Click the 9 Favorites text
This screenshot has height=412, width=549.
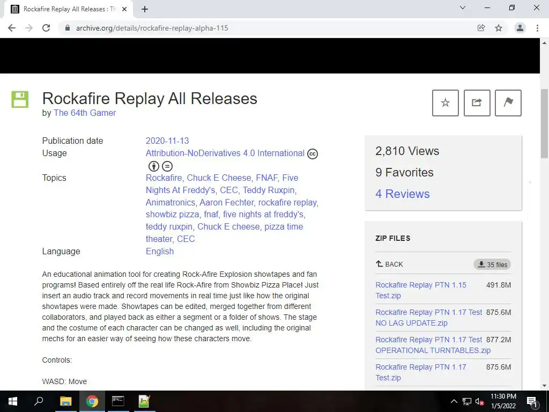[404, 172]
